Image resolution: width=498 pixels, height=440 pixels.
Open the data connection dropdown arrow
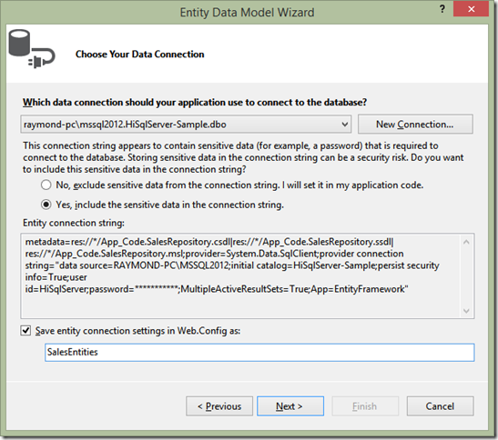(x=345, y=125)
